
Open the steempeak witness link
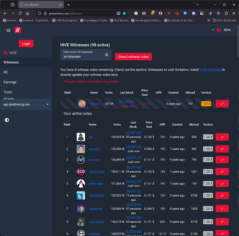(x=96, y=184)
